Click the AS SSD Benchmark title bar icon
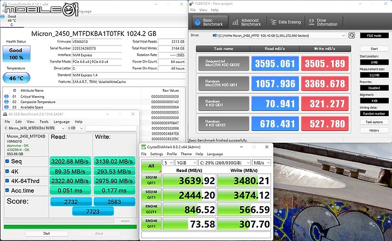 pos(5,114)
